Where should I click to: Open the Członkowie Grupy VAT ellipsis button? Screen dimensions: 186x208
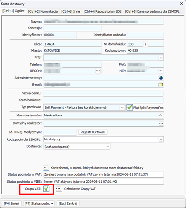58,189
